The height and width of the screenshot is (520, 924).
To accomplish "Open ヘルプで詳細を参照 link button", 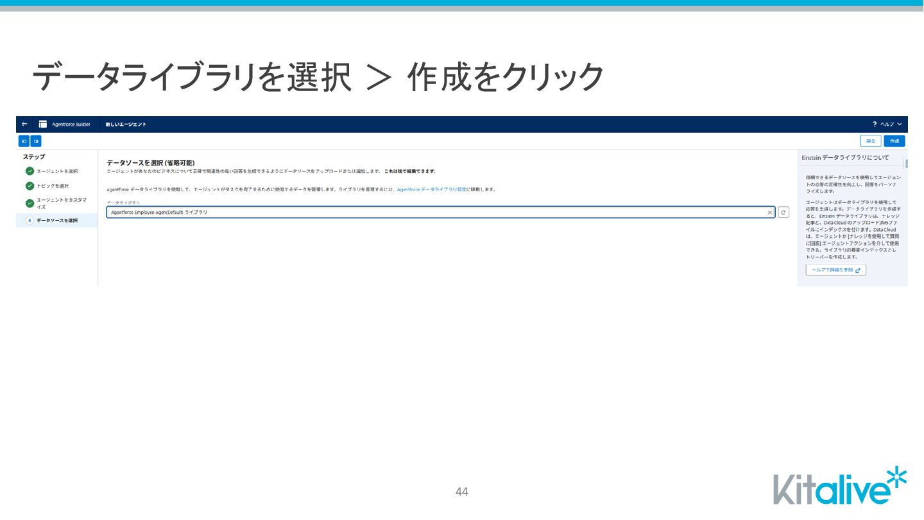I will (836, 270).
